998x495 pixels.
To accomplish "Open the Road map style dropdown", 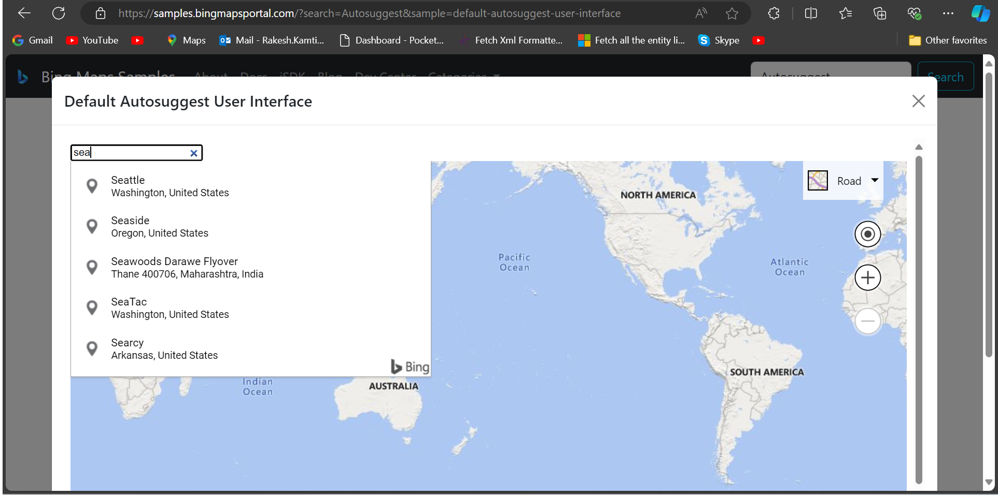I will [875, 181].
